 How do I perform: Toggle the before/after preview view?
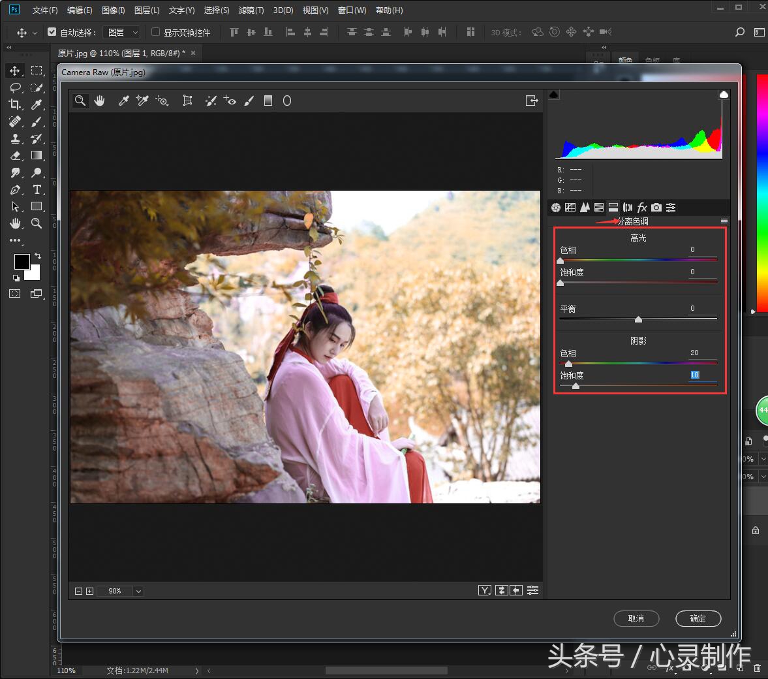point(485,590)
